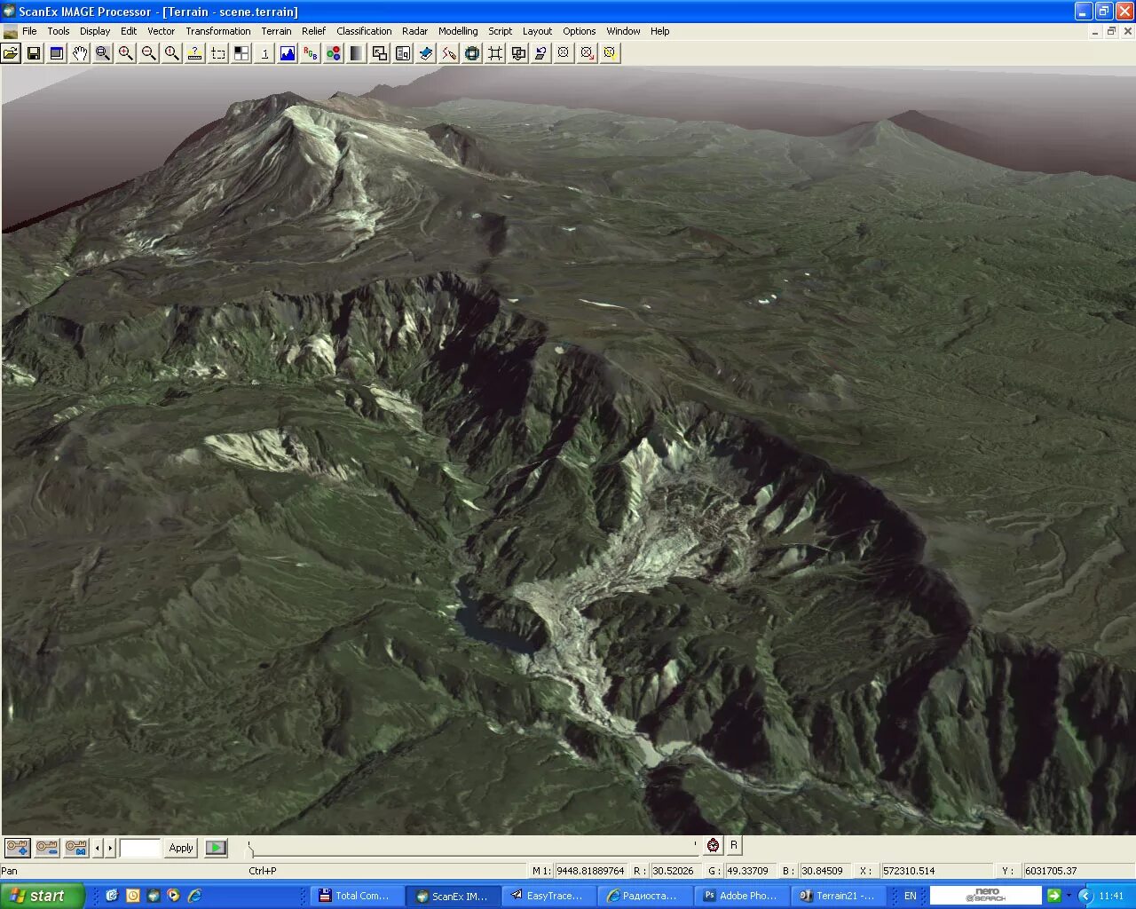1136x909 pixels.
Task: Open the Classification menu
Action: [x=364, y=31]
